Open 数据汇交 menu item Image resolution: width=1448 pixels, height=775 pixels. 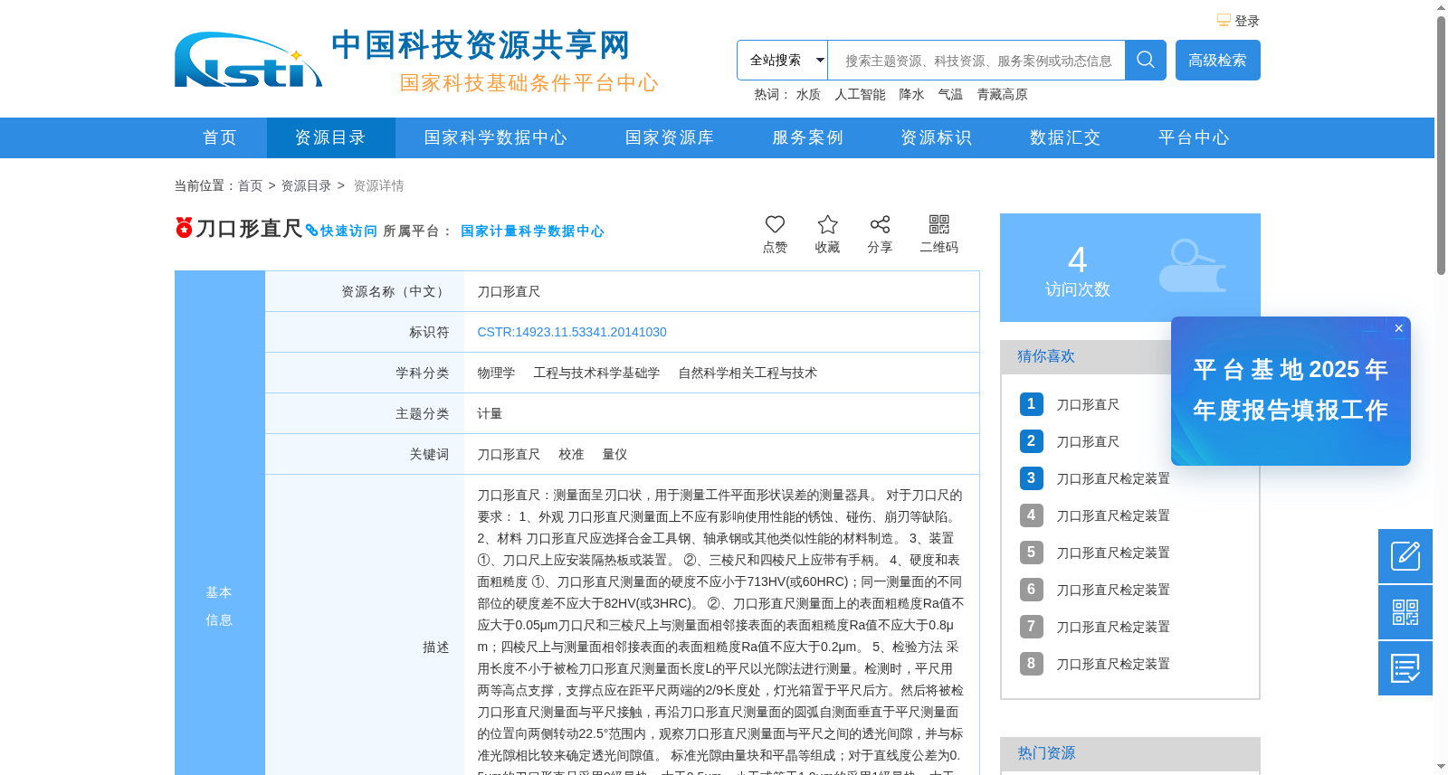pos(1065,137)
